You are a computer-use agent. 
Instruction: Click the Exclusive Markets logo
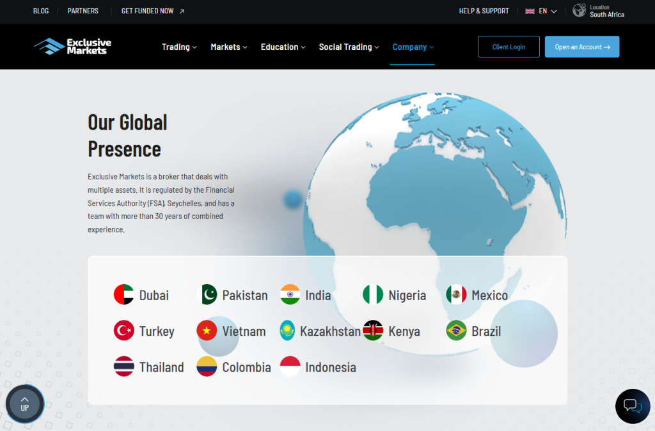click(x=72, y=47)
